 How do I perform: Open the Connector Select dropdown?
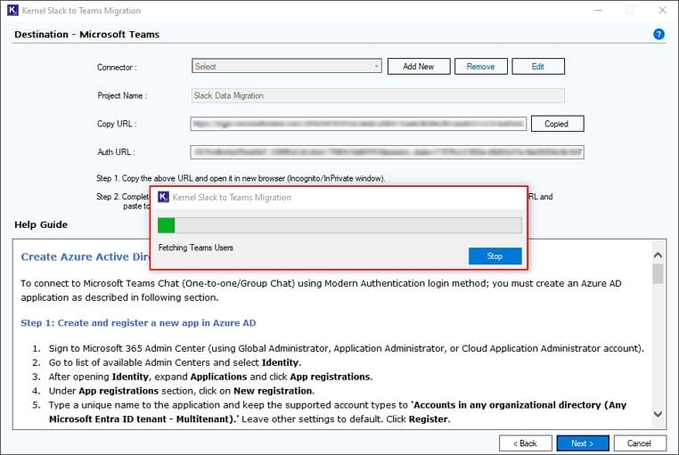286,66
